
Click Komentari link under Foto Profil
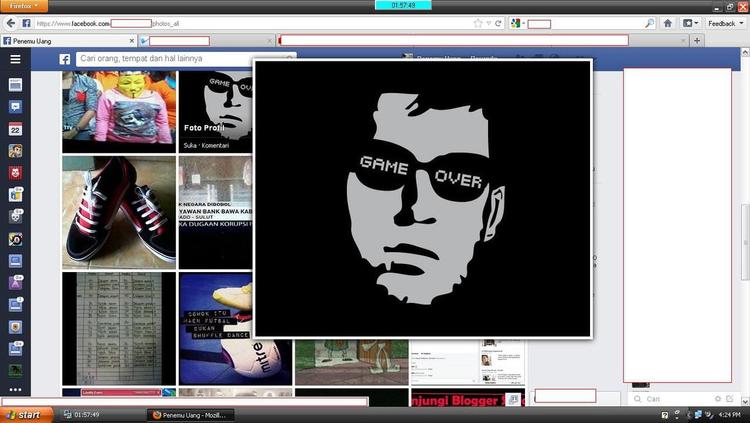[215, 146]
